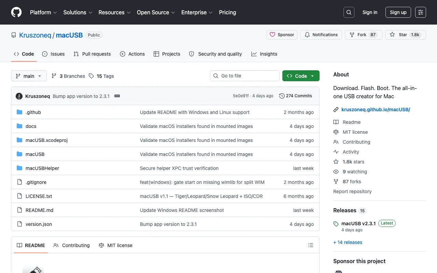Open the macUSBHelper folder
Screen dimensions: 437x273
tap(42, 168)
